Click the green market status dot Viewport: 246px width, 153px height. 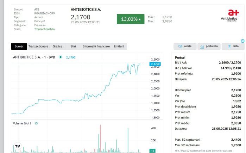(x=61, y=57)
